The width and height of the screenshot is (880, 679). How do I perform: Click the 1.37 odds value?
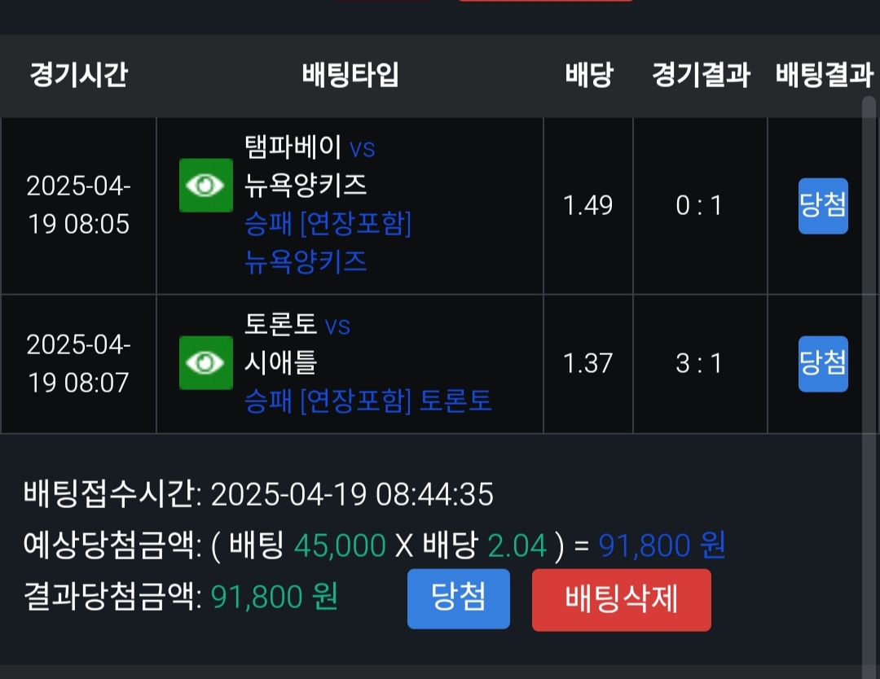(x=588, y=363)
